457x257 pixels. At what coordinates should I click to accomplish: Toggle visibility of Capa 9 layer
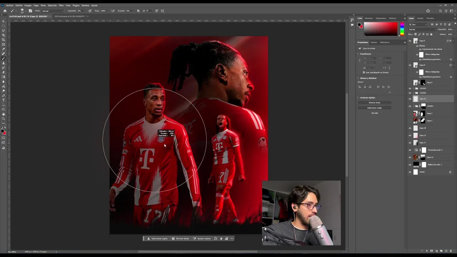click(x=410, y=41)
